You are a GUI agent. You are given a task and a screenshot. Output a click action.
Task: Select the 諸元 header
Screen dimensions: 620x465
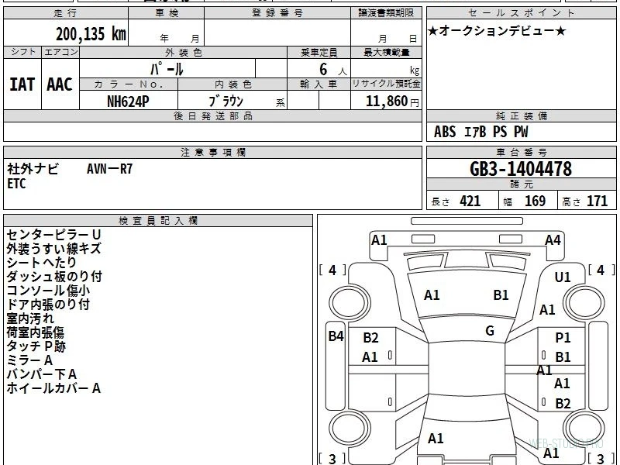tap(521, 184)
